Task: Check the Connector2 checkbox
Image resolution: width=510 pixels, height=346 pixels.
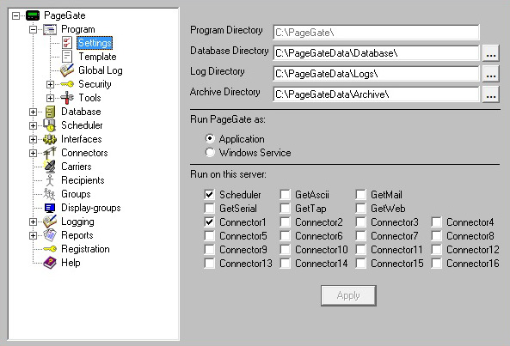Action: click(286, 222)
